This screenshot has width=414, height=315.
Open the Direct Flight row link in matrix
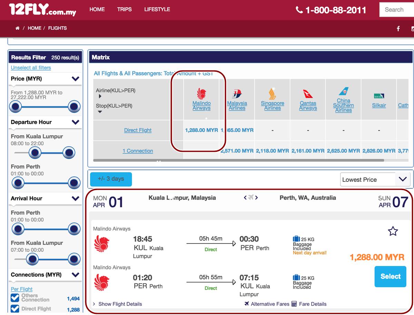tap(138, 130)
